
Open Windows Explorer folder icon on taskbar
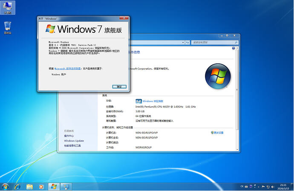pyautogui.click(x=29, y=187)
